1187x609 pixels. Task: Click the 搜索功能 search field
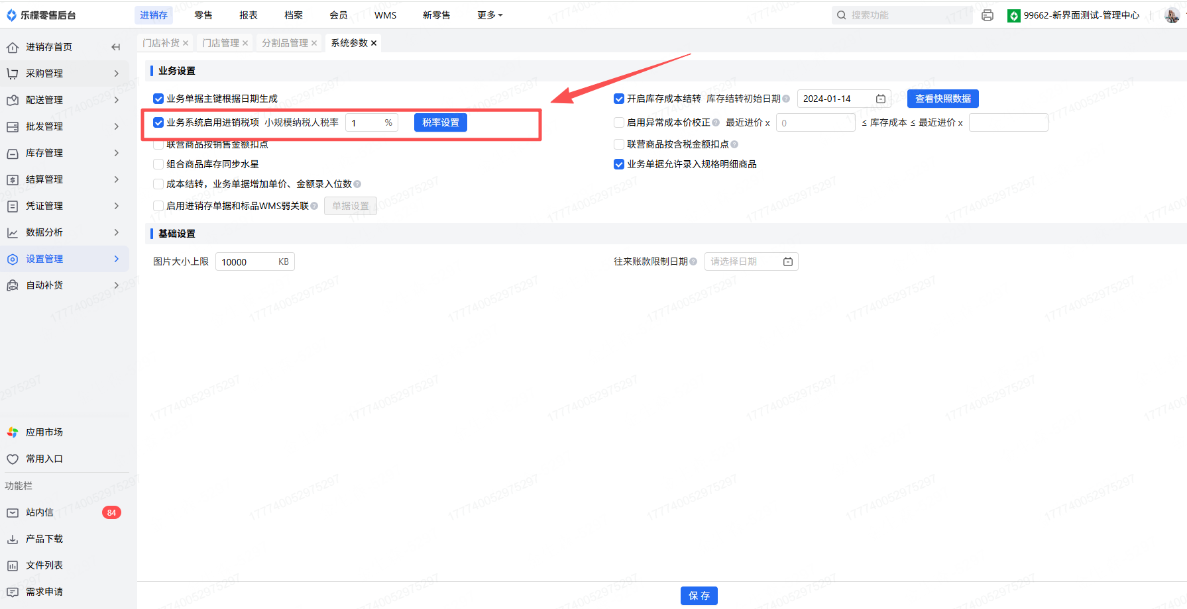[x=902, y=15]
